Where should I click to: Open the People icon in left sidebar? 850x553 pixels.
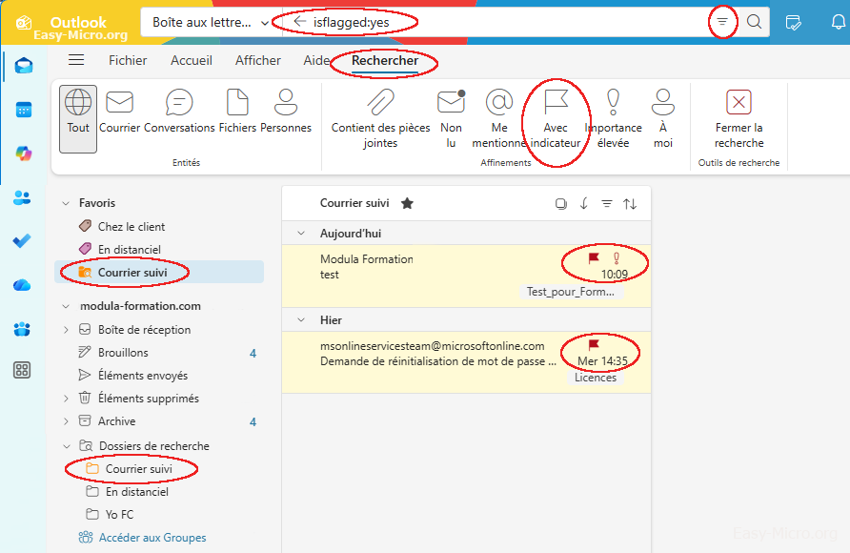click(x=23, y=197)
